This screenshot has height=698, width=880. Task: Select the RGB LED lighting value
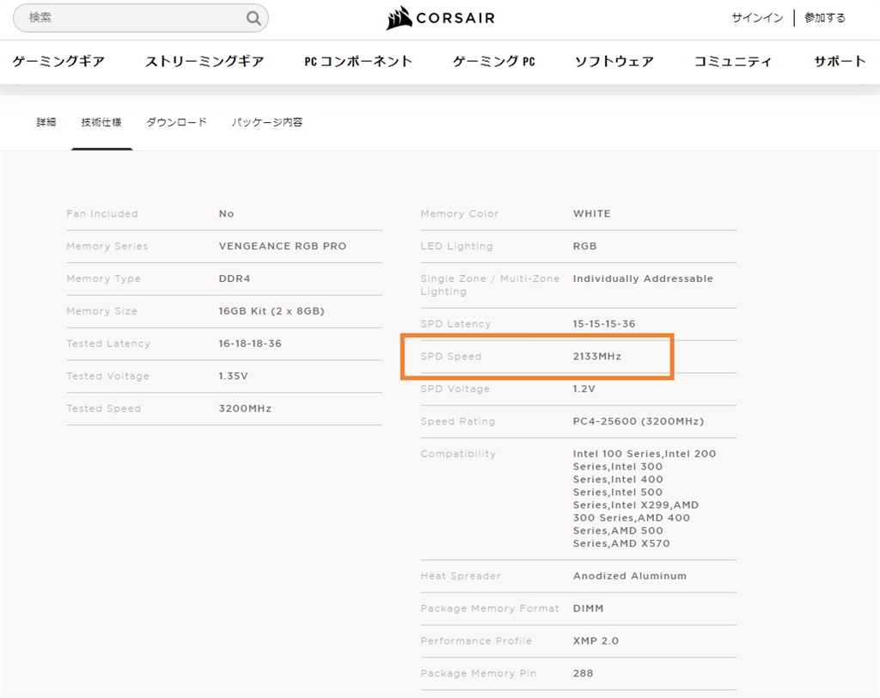coord(584,246)
